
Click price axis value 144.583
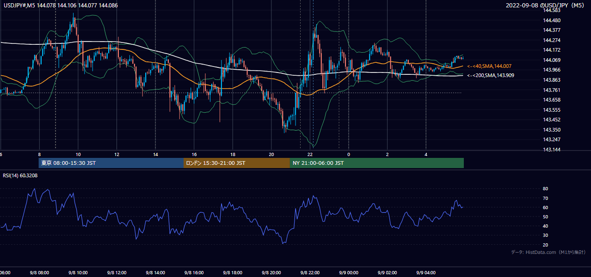click(552, 10)
